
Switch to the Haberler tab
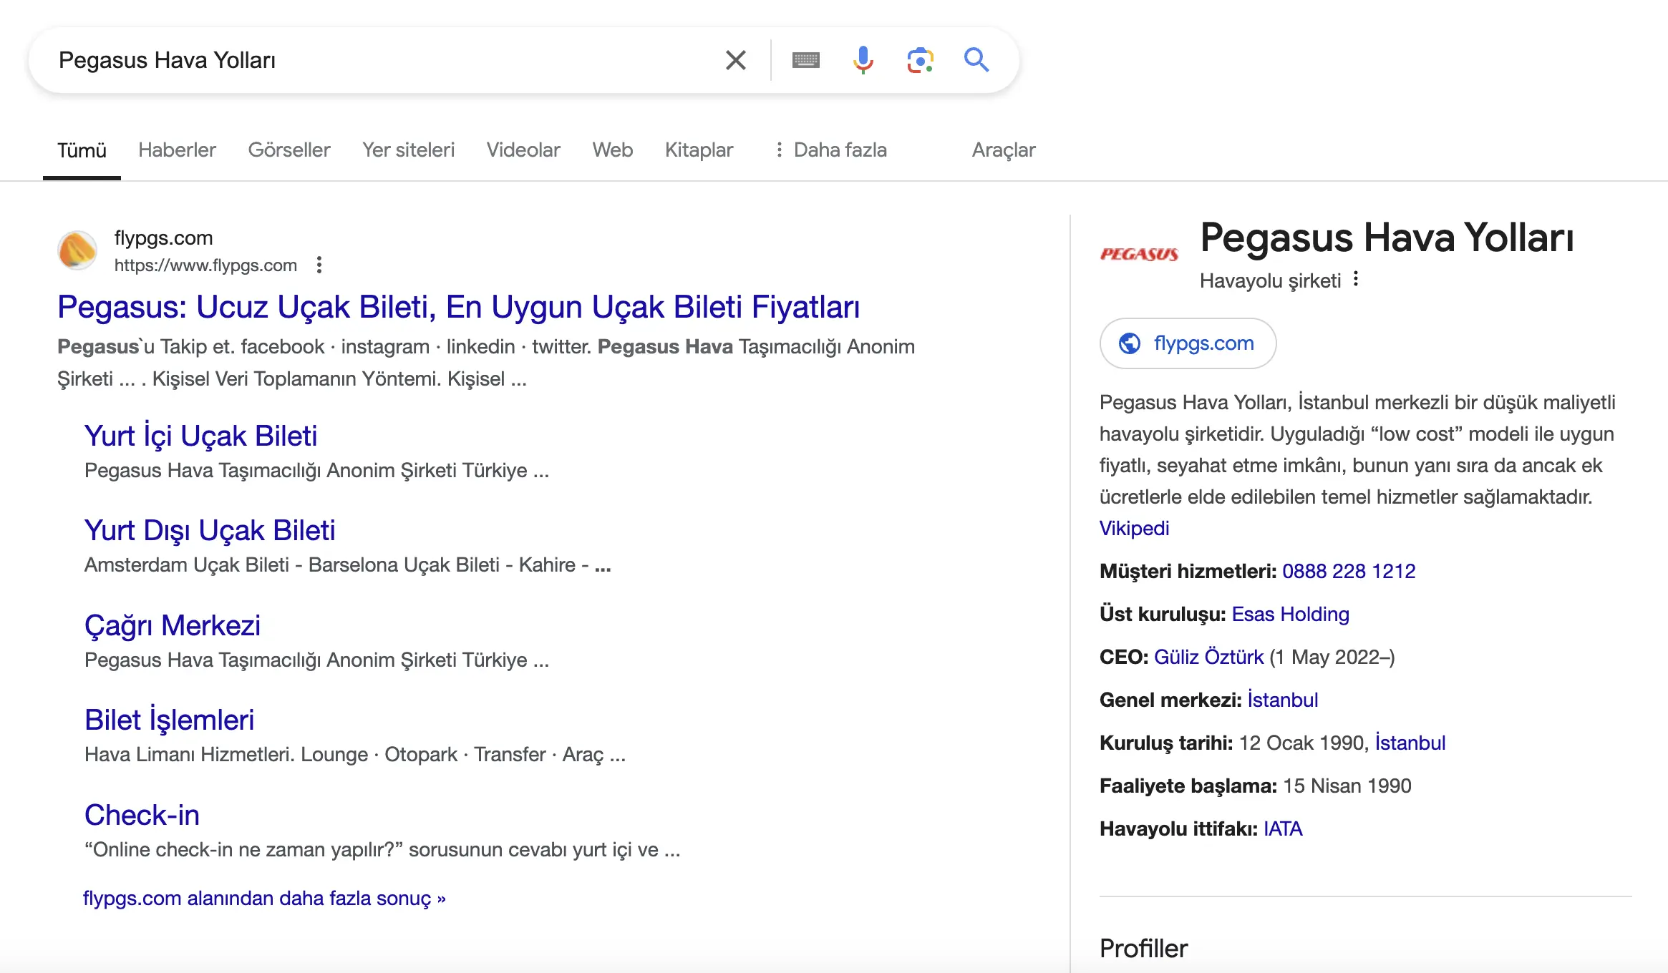(x=177, y=150)
